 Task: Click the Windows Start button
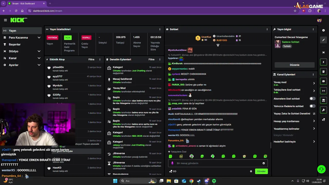(x=115, y=181)
